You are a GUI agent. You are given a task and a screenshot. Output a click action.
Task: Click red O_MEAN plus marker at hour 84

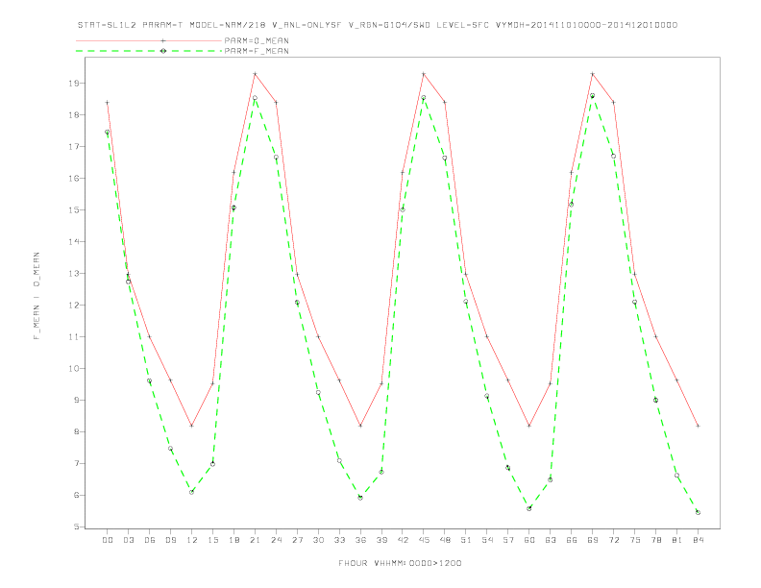pyautogui.click(x=698, y=426)
